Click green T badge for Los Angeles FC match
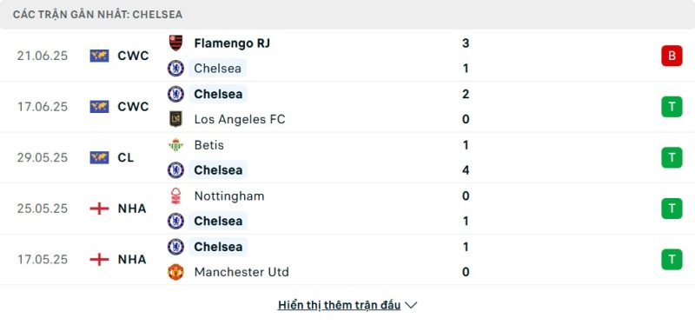This screenshot has height=325, width=695. click(x=672, y=107)
